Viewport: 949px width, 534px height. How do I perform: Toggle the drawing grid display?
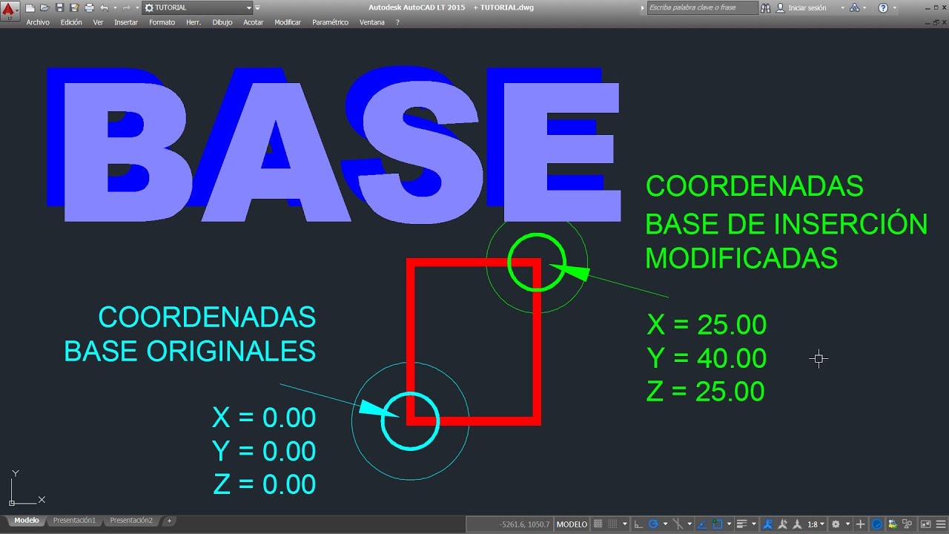click(x=598, y=524)
